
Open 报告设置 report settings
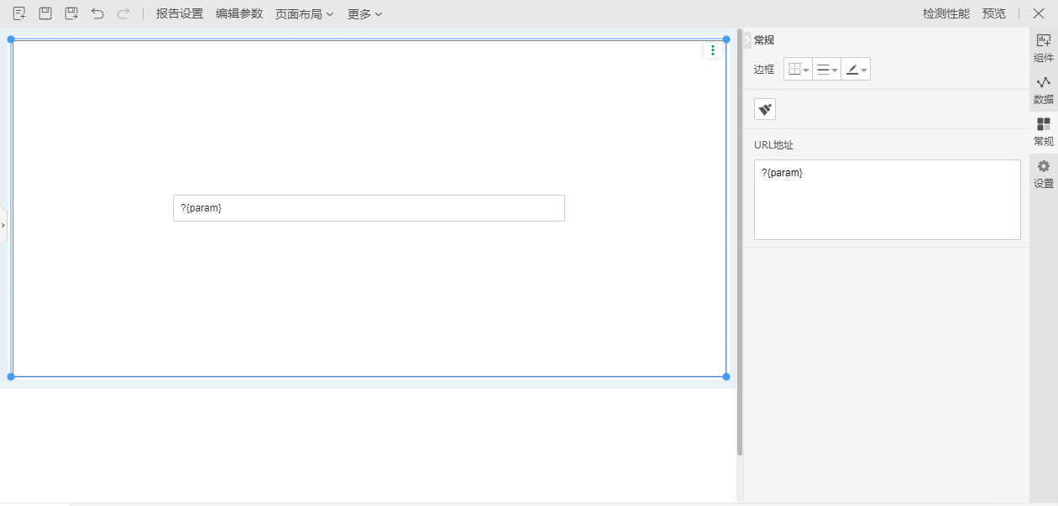tap(180, 13)
